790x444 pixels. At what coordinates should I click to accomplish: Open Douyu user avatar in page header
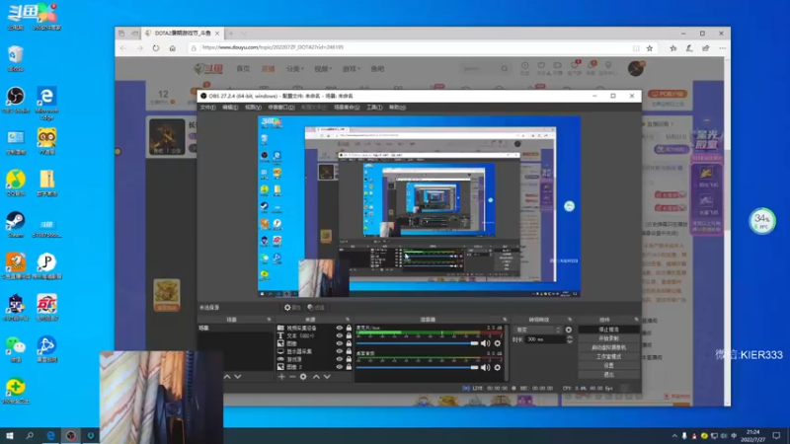636,68
